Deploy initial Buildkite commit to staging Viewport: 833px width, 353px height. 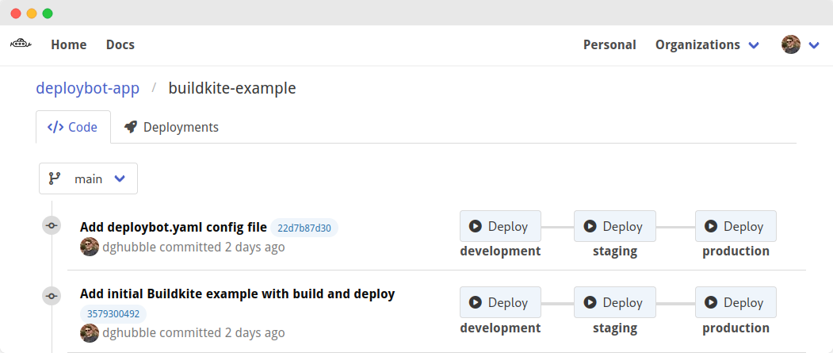[615, 302]
